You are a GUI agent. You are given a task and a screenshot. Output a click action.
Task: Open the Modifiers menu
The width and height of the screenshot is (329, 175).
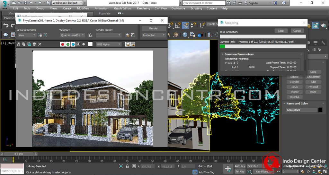pos(83,8)
